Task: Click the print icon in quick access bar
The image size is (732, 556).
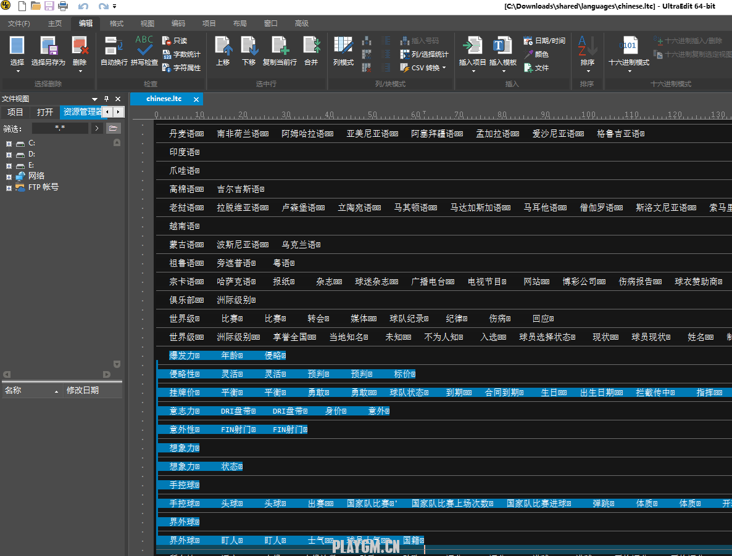Action: point(63,6)
